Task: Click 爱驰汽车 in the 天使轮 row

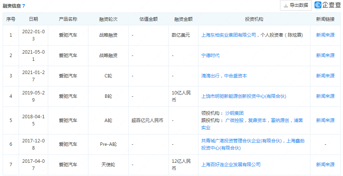Action: tap(68, 164)
